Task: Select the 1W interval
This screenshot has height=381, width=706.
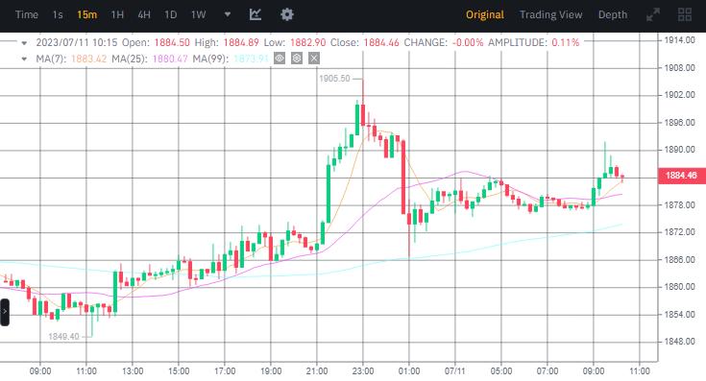Action: [x=199, y=14]
